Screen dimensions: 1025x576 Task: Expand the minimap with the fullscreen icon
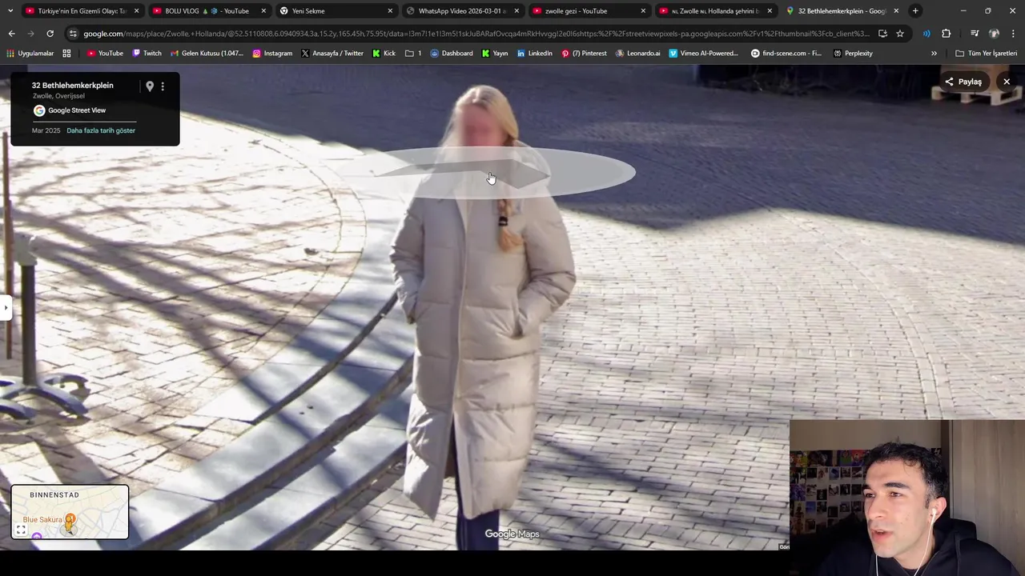(x=21, y=530)
